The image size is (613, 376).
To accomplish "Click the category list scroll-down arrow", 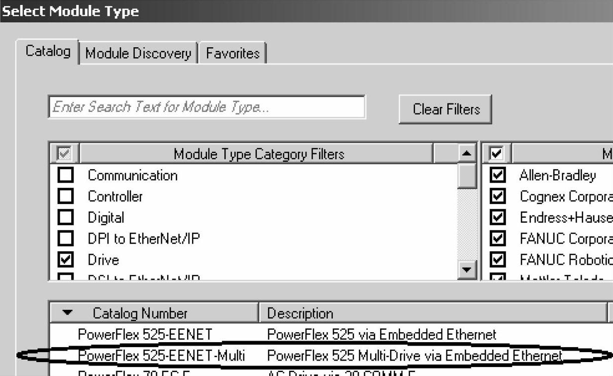I will click(467, 270).
